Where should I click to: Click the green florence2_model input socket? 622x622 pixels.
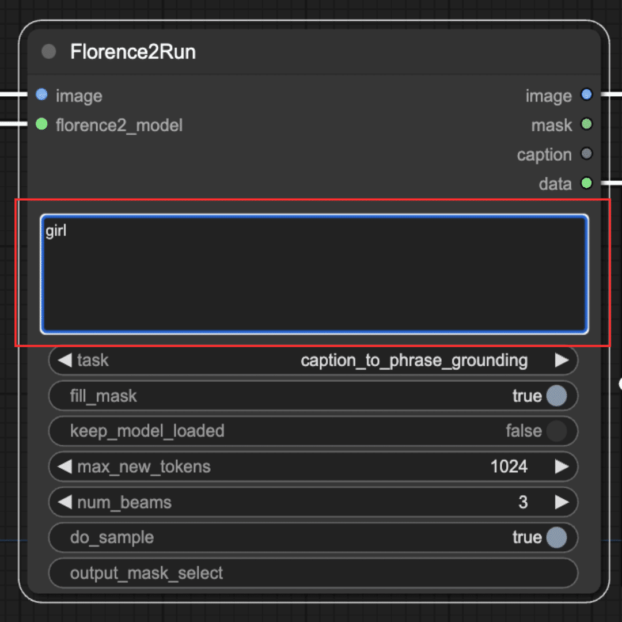[41, 124]
